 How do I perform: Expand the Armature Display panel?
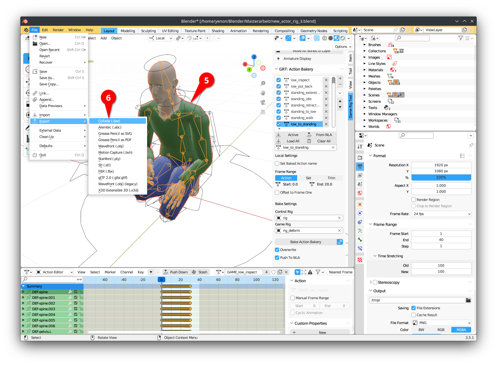297,59
